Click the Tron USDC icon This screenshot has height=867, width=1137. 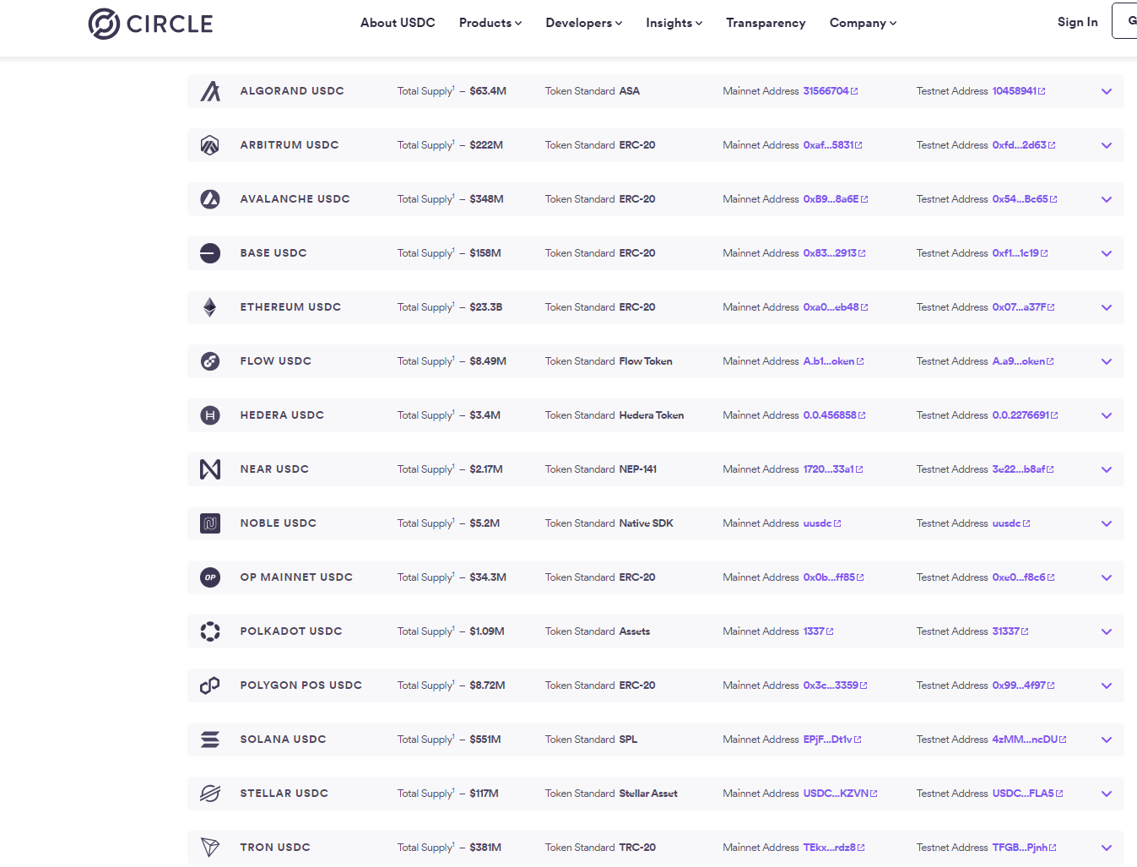(210, 848)
